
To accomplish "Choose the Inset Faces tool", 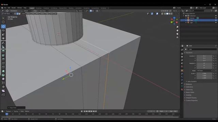I will pos(3,55).
